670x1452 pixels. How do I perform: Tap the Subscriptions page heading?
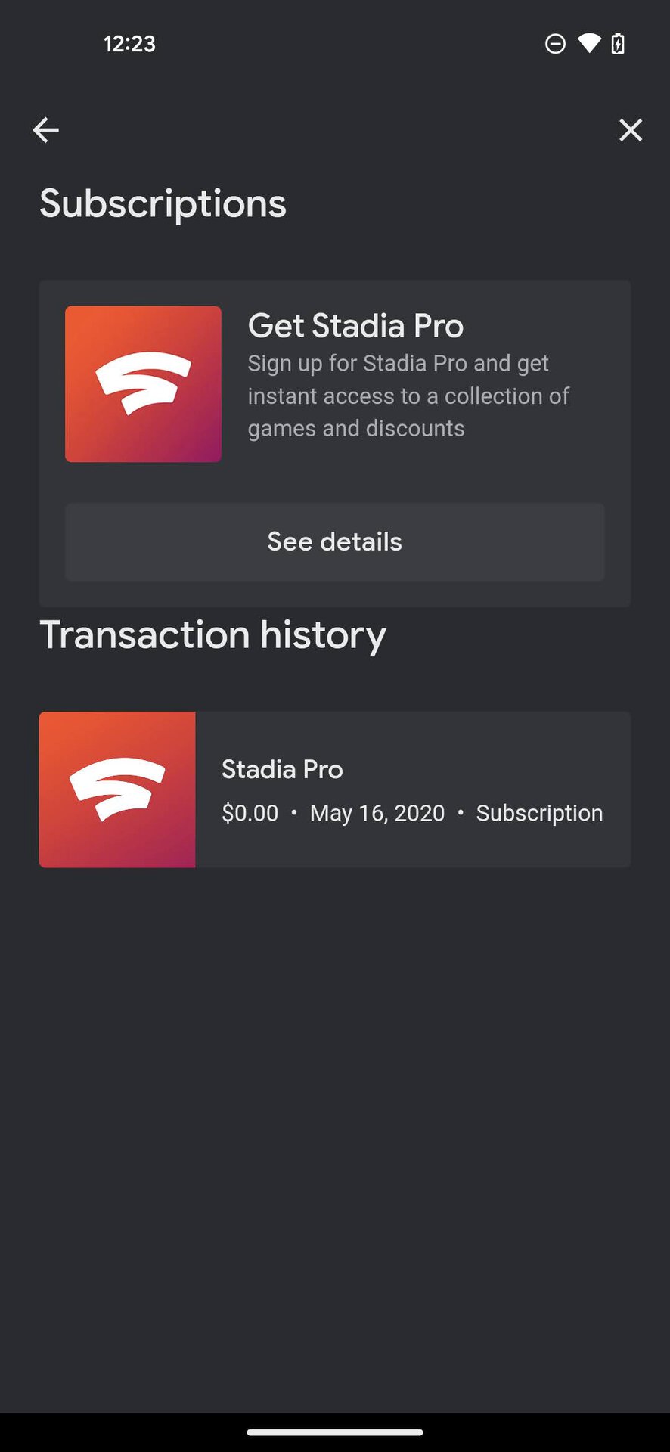(163, 203)
